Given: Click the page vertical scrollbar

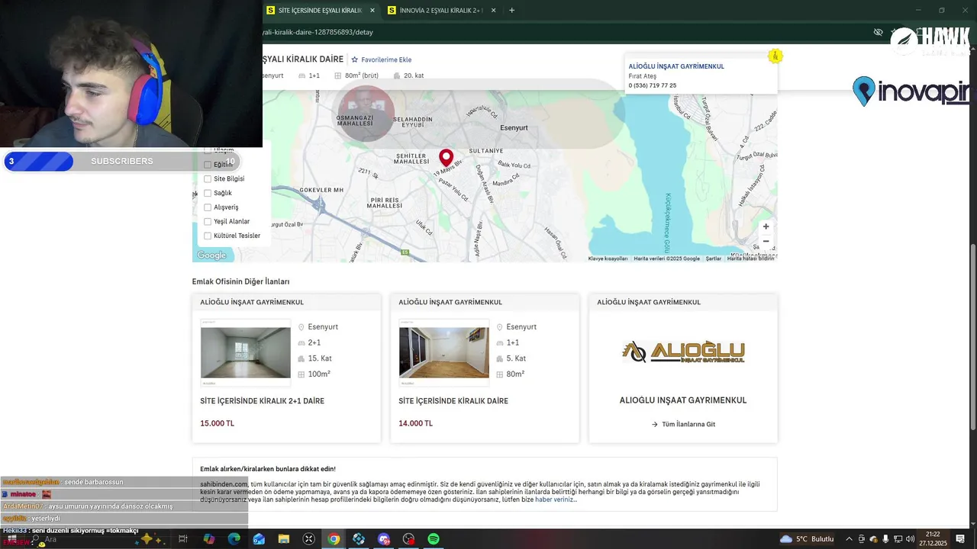Looking at the screenshot, I should coord(972,335).
